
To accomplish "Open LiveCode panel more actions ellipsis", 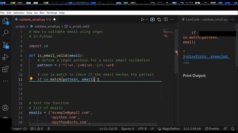I will click(x=232, y=20).
